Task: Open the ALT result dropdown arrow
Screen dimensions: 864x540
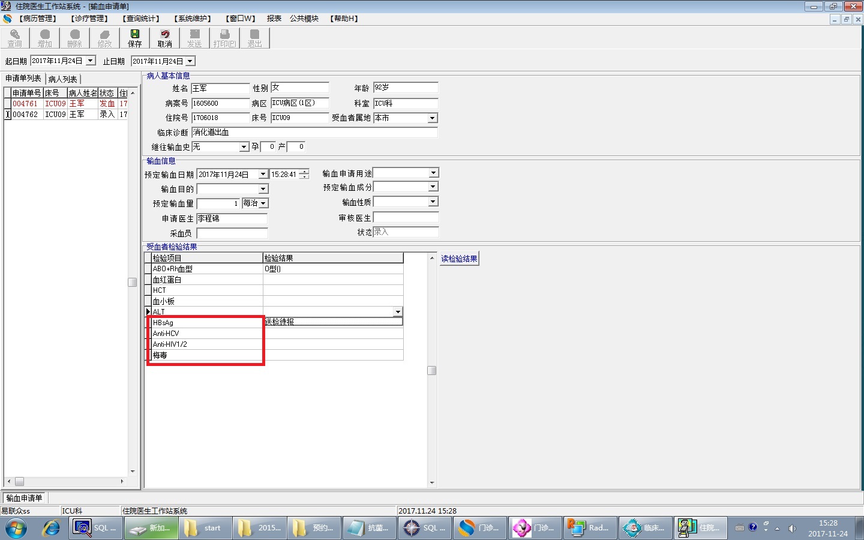Action: [397, 312]
